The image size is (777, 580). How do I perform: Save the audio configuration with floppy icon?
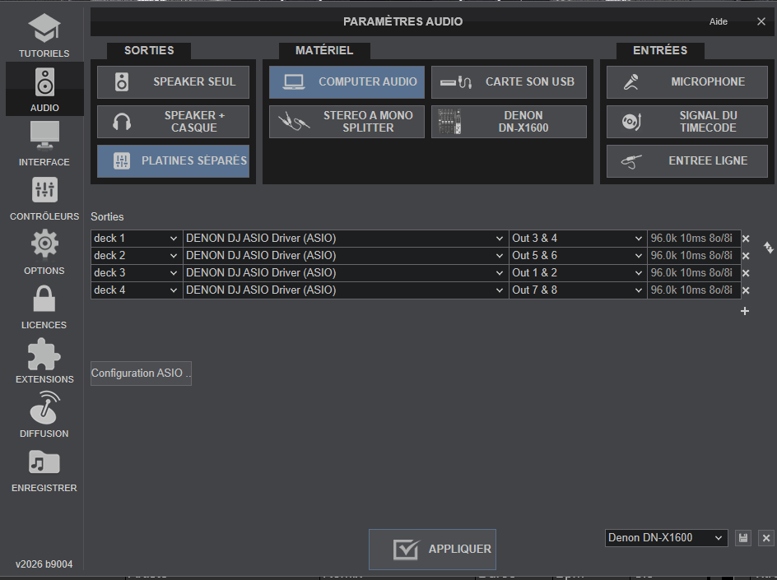click(x=743, y=538)
